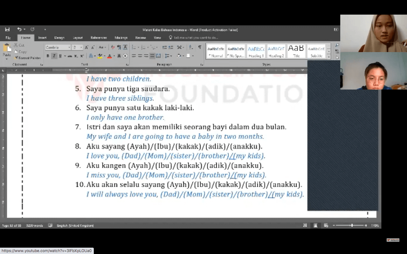Open the Font dialog launcher

[127, 64]
